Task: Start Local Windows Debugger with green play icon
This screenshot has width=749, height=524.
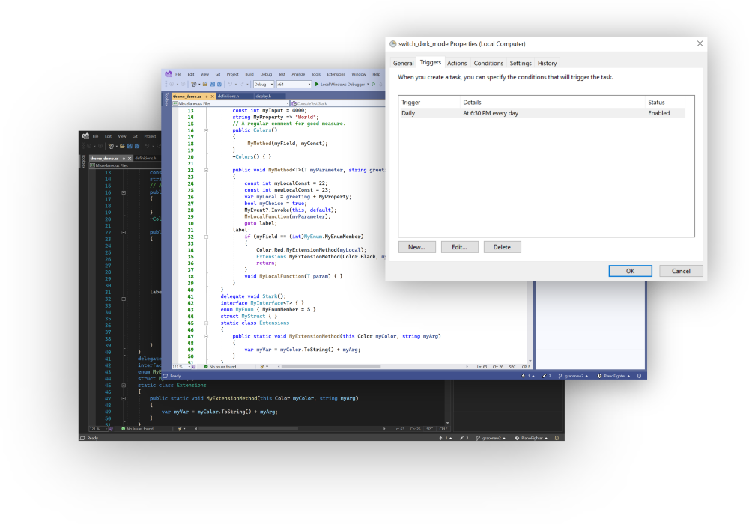Action: click(317, 84)
